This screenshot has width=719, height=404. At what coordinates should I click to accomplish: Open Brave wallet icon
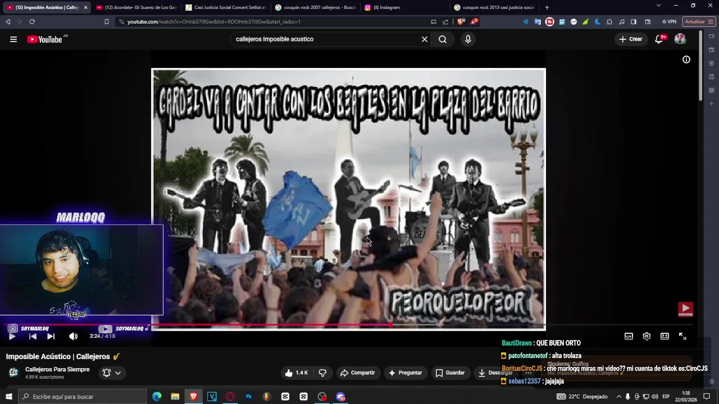point(648,22)
